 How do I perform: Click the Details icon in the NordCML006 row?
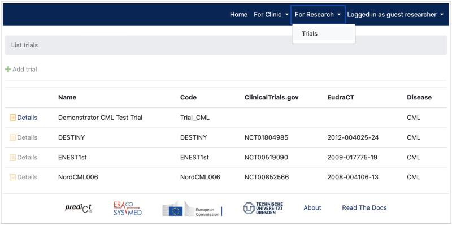(12, 177)
